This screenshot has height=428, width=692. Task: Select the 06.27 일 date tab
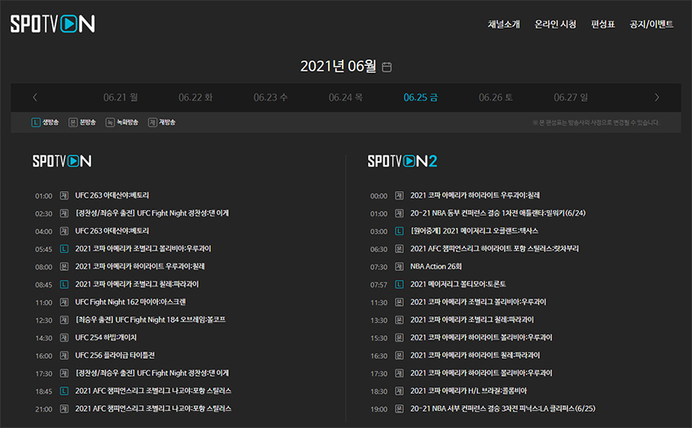(571, 97)
